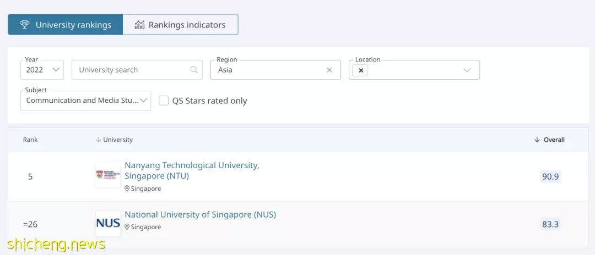595x255 pixels.
Task: Switch to the Rankings indicators tab
Action: (x=180, y=25)
